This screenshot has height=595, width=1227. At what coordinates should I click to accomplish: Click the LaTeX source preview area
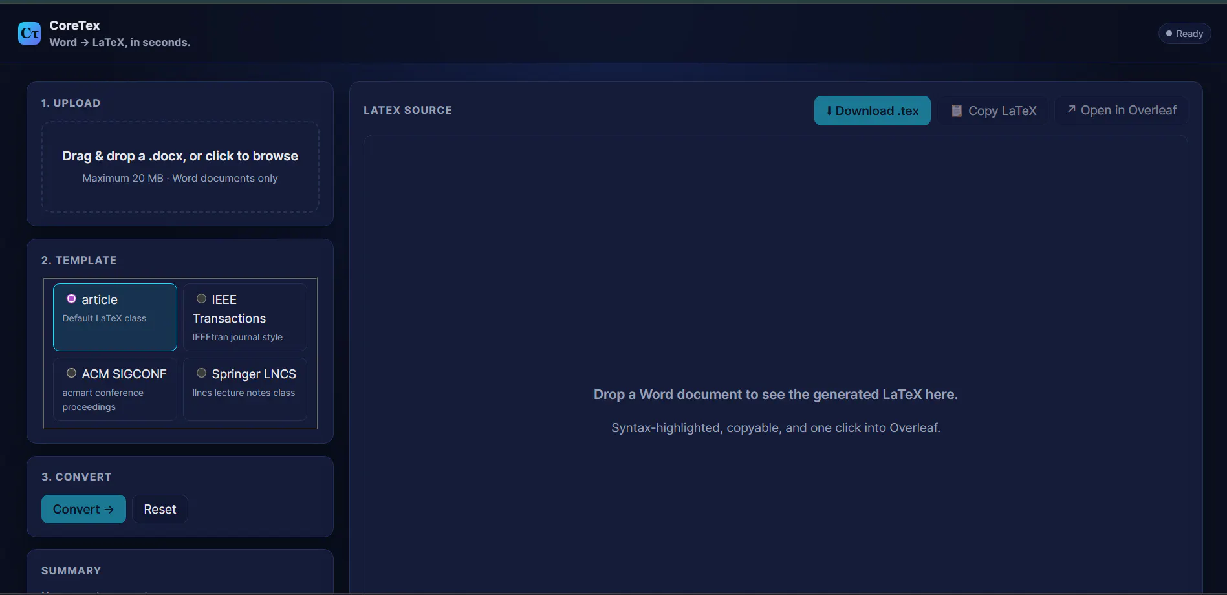(776, 364)
